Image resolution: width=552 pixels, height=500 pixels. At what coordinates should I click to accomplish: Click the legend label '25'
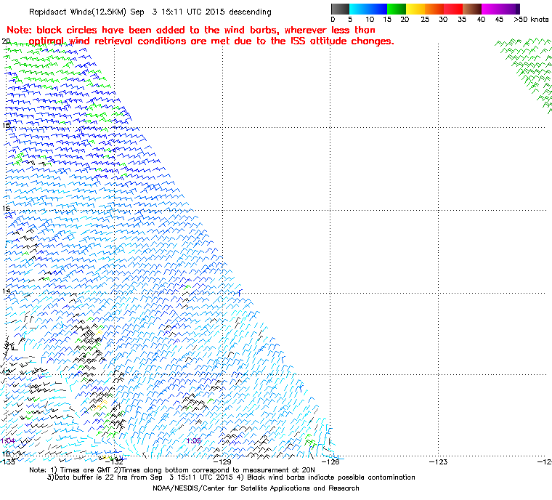(x=425, y=20)
